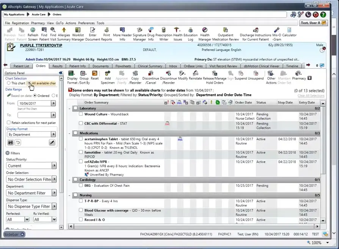Switch to the Flowsheets tab
This screenshot has width=339, height=249.
point(124,66)
